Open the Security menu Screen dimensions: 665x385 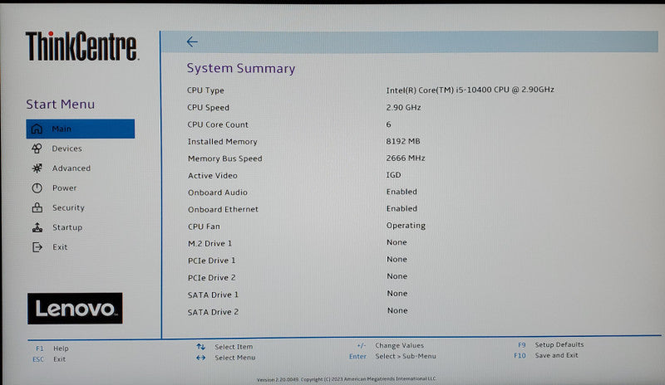coord(68,207)
